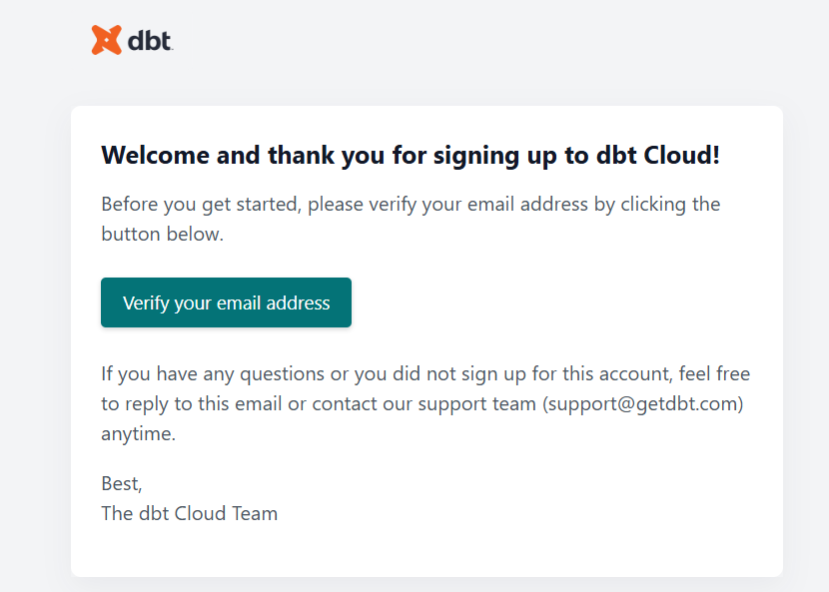Viewport: 829px width, 592px height.
Task: Click the dbt wordmark beside the logo
Action: click(150, 41)
